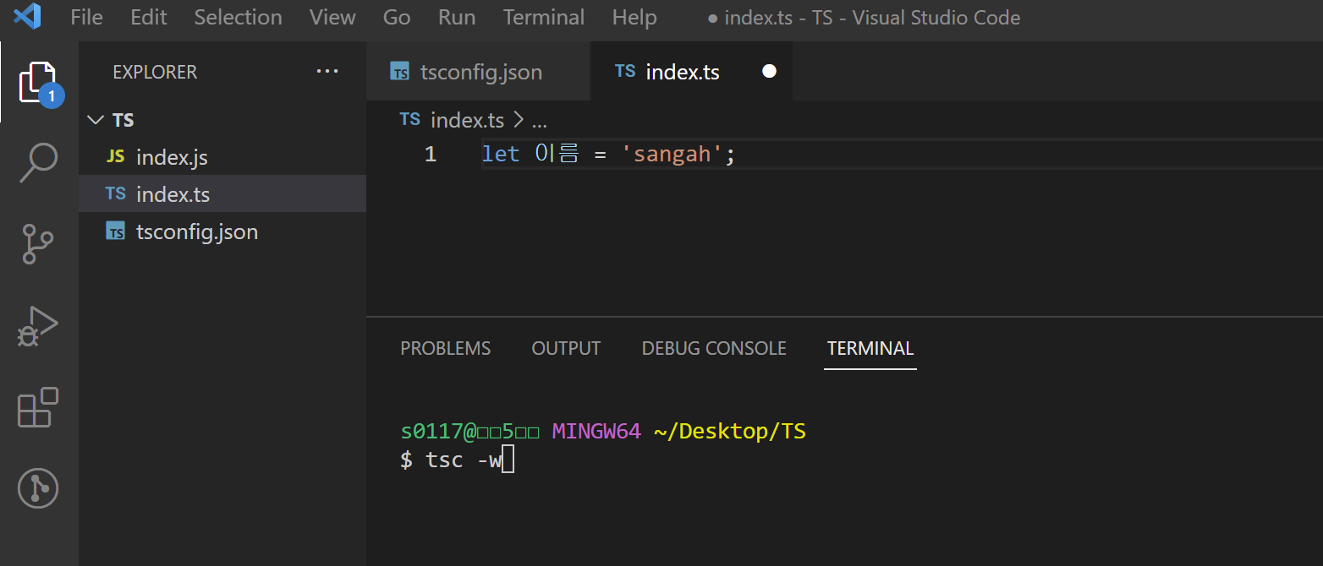Image resolution: width=1323 pixels, height=566 pixels.
Task: Click the TS folder name in explorer
Action: click(x=124, y=120)
